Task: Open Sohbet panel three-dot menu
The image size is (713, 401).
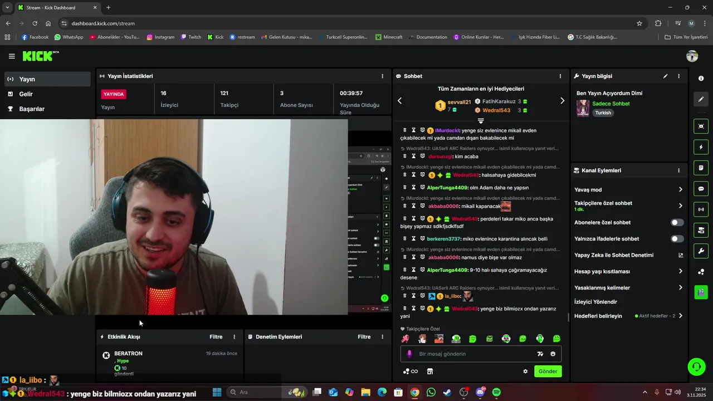Action: click(560, 76)
